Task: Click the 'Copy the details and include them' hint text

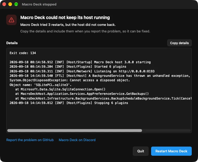Action: click(x=85, y=31)
